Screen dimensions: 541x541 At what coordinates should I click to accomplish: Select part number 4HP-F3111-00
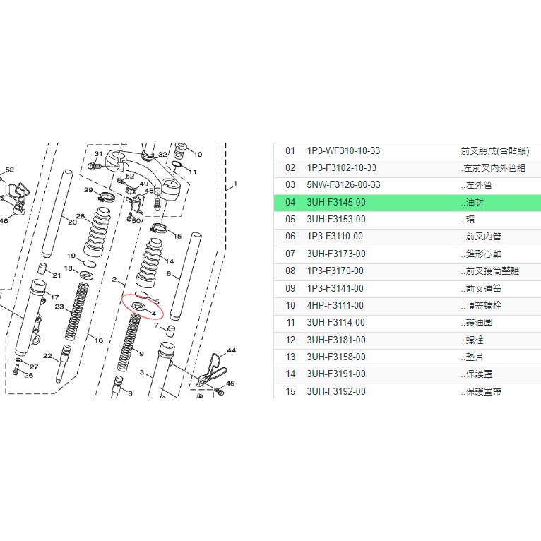tap(335, 305)
